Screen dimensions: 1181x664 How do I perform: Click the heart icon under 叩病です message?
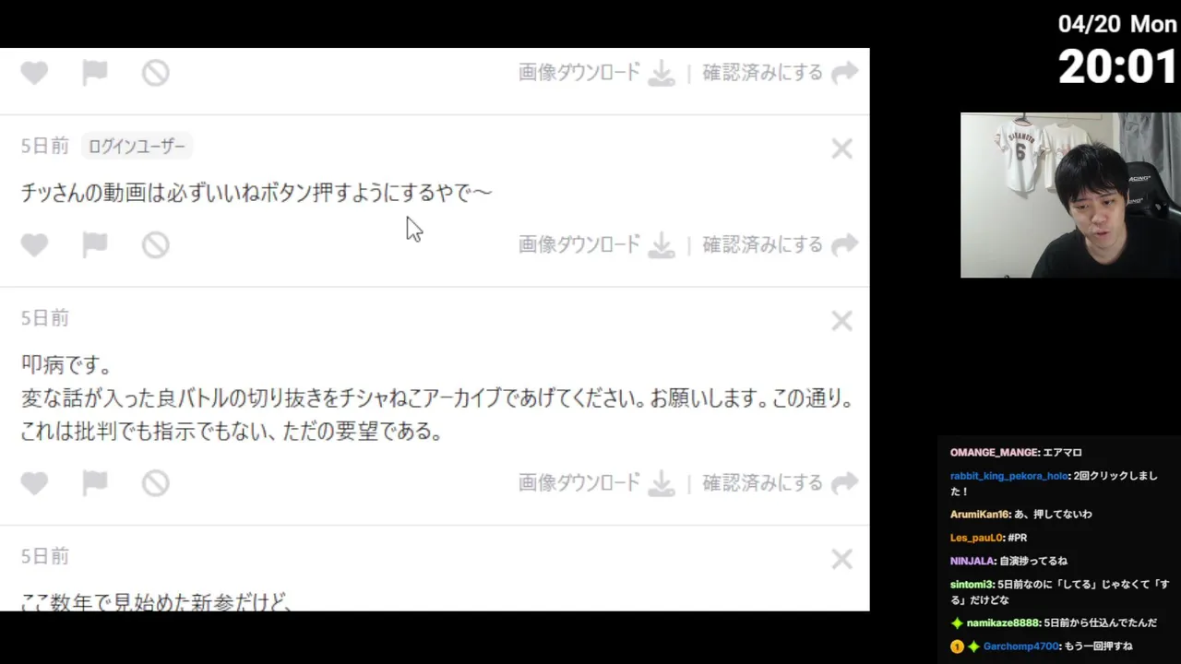[x=34, y=482]
